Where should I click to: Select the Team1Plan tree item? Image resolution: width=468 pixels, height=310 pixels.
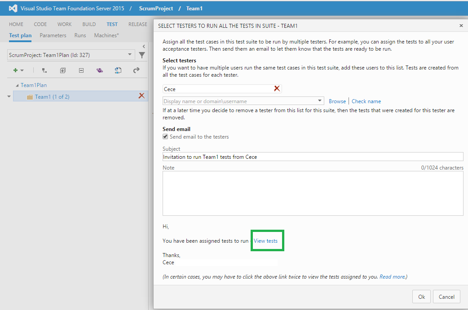(x=34, y=85)
